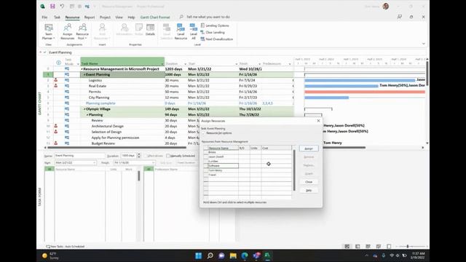
Task: Choose Clear Leveling
Action: [213, 32]
